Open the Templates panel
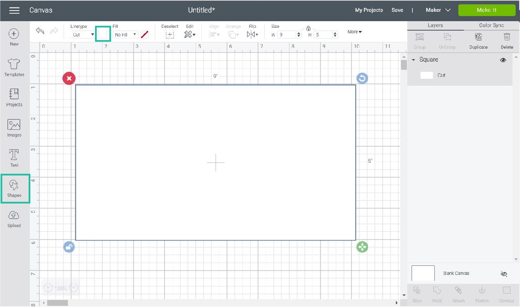520x307 pixels. tap(14, 67)
